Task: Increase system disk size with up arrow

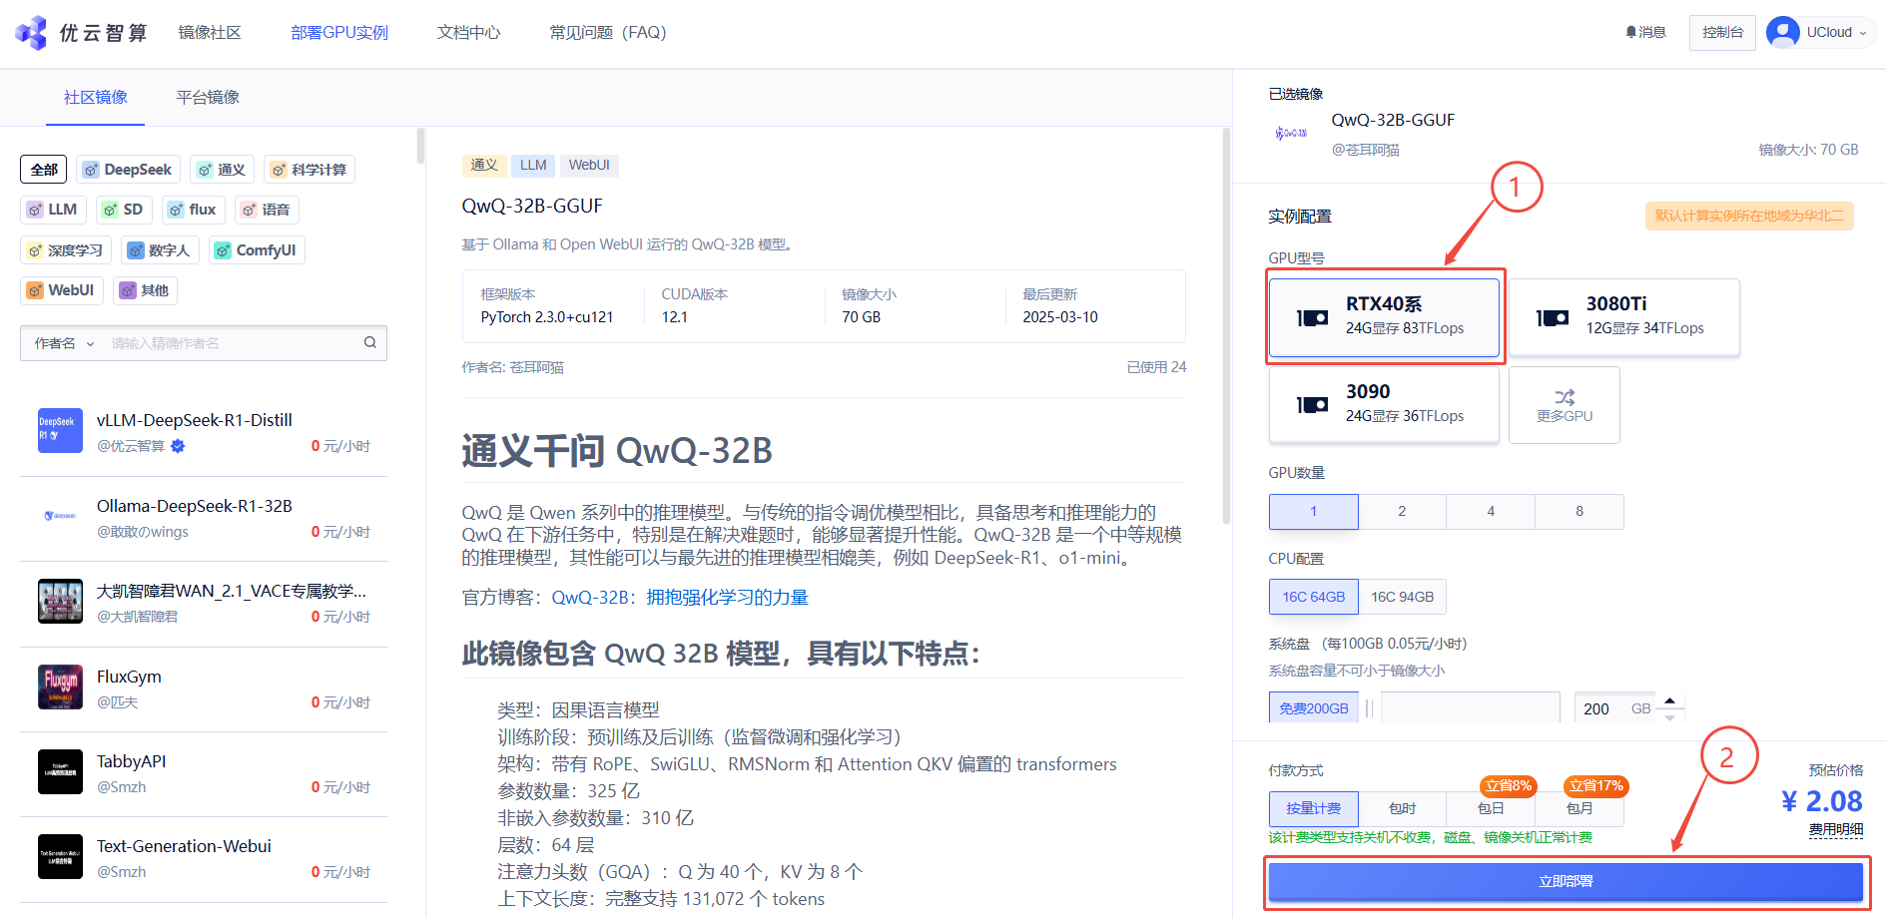Action: (1669, 700)
